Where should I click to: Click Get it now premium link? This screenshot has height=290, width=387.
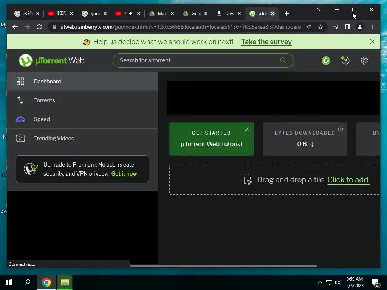pyautogui.click(x=124, y=174)
